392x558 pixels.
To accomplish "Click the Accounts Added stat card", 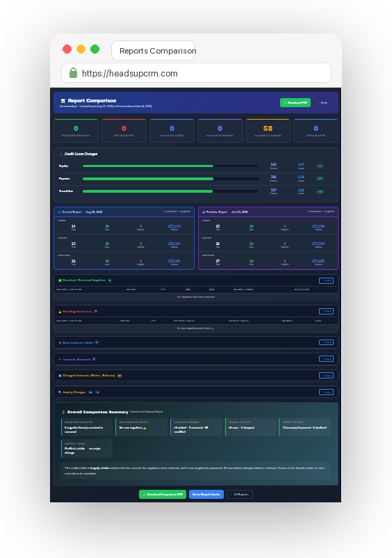I will (172, 131).
